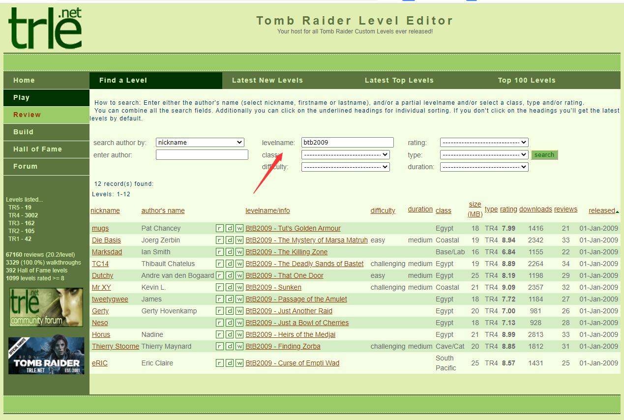Viewport: 624px width, 420px height.
Task: Open author link Die Basis
Action: pyautogui.click(x=106, y=240)
